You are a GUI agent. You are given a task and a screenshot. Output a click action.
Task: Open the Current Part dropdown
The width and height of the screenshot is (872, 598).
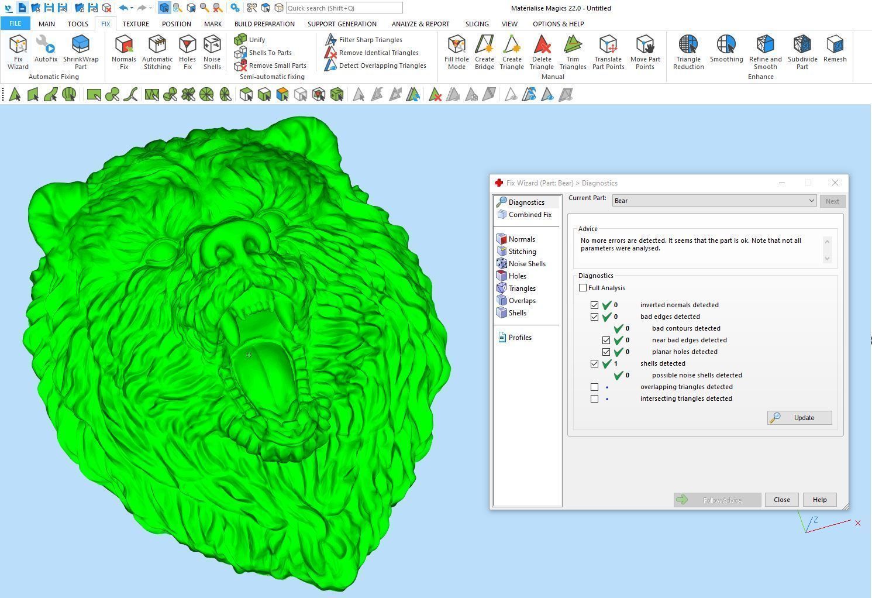(x=714, y=201)
